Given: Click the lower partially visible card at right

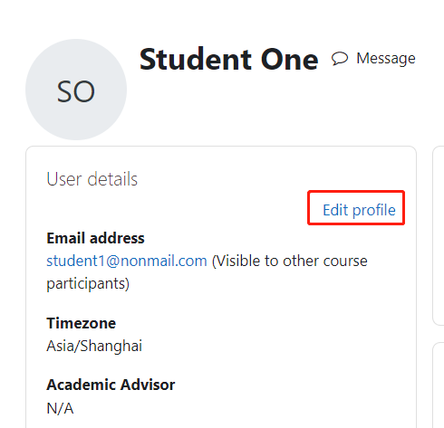Looking at the screenshot, I should pos(439,385).
